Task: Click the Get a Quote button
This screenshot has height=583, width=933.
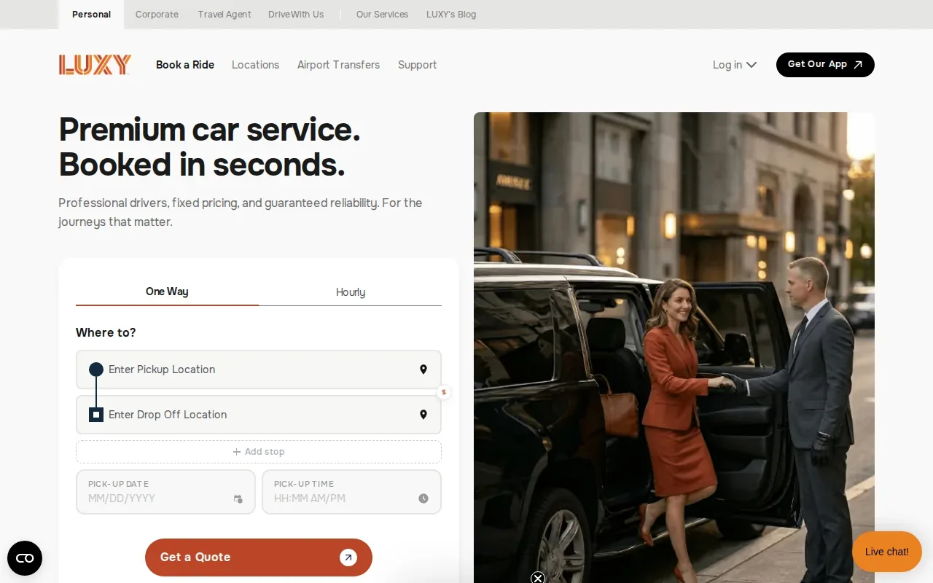Action: click(x=259, y=557)
